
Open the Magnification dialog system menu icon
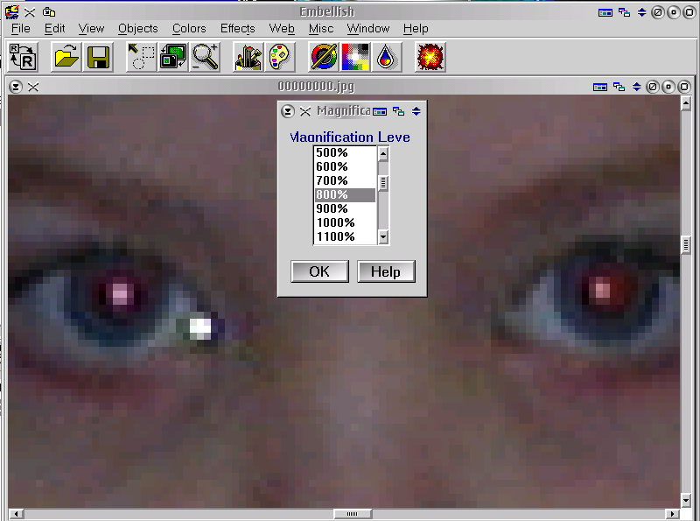(x=288, y=111)
